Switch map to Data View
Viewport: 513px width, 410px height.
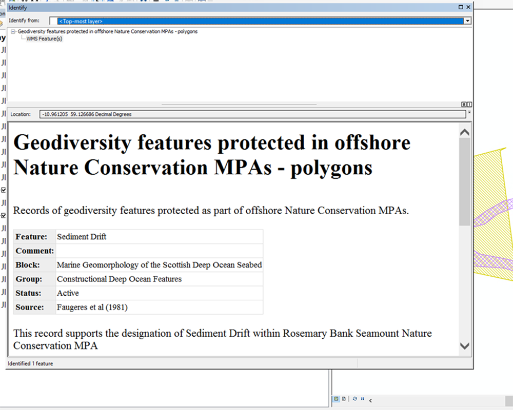pyautogui.click(x=337, y=399)
